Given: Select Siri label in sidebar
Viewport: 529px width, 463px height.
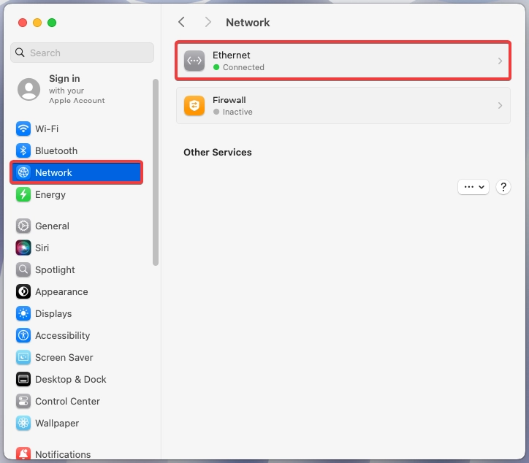Looking at the screenshot, I should (42, 248).
